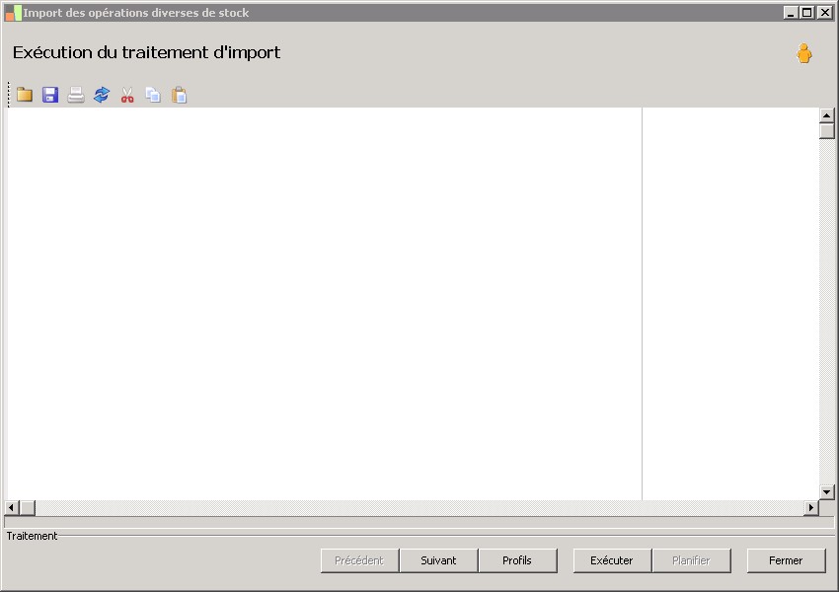The height and width of the screenshot is (592, 839).
Task: Copy with the duplicate pages icon
Action: click(x=153, y=95)
